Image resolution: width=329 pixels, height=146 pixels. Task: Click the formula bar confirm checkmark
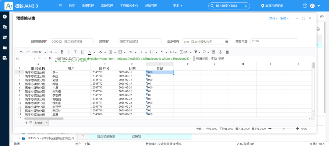(45, 59)
